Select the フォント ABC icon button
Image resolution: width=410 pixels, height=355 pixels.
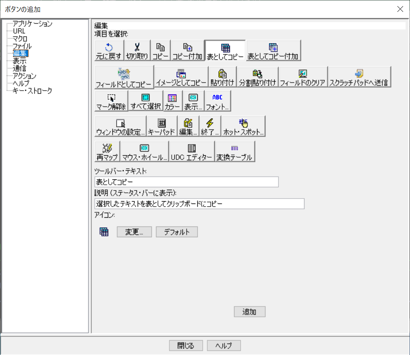click(217, 101)
